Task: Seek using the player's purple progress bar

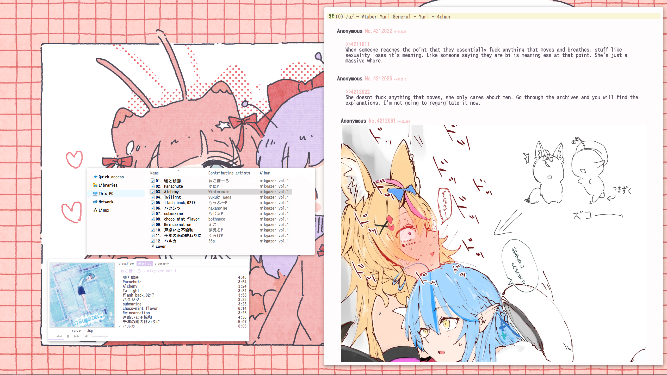Action: point(56,340)
